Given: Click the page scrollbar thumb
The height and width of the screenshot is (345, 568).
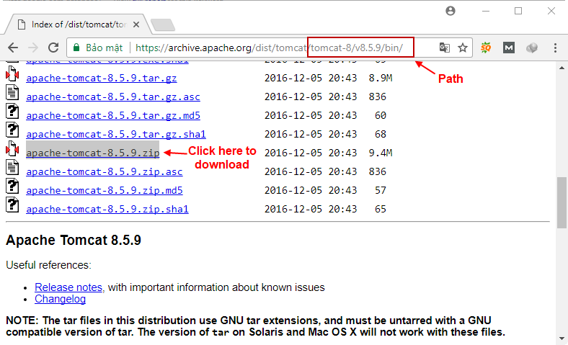Looking at the screenshot, I should pyautogui.click(x=562, y=202).
